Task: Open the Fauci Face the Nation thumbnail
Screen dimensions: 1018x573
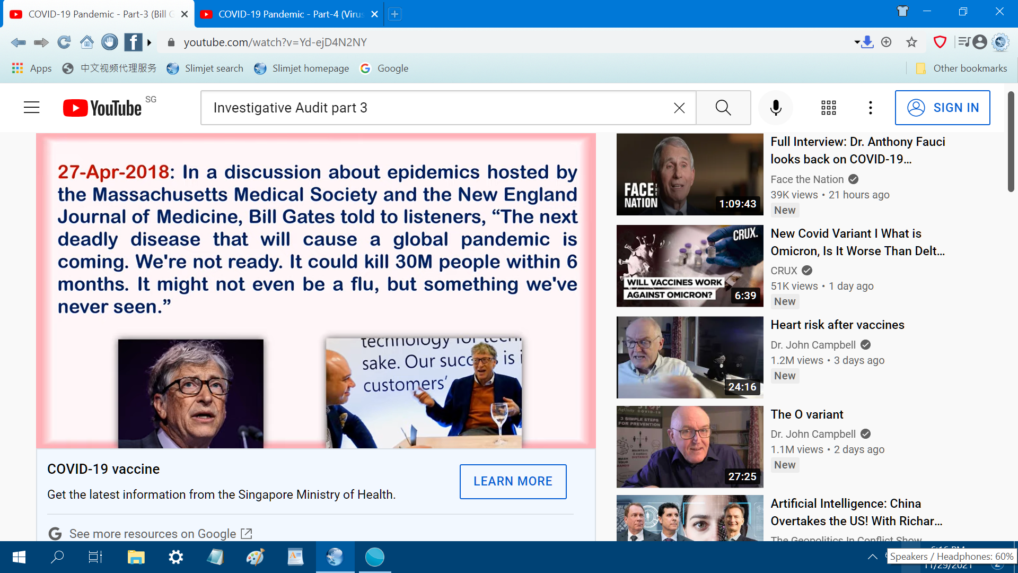Action: tap(690, 175)
